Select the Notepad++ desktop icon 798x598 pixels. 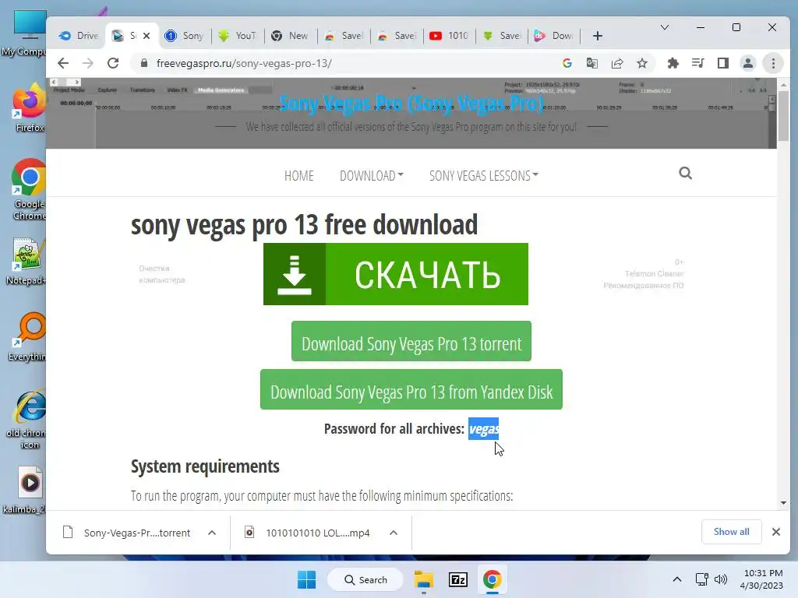26,262
